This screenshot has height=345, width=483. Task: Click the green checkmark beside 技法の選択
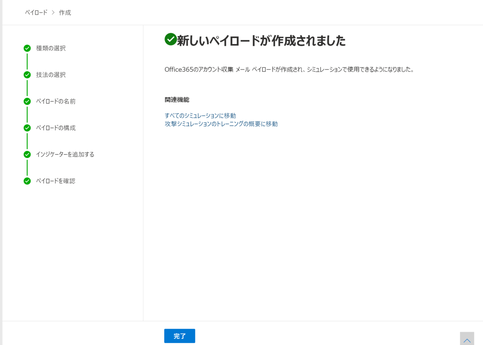[27, 75]
